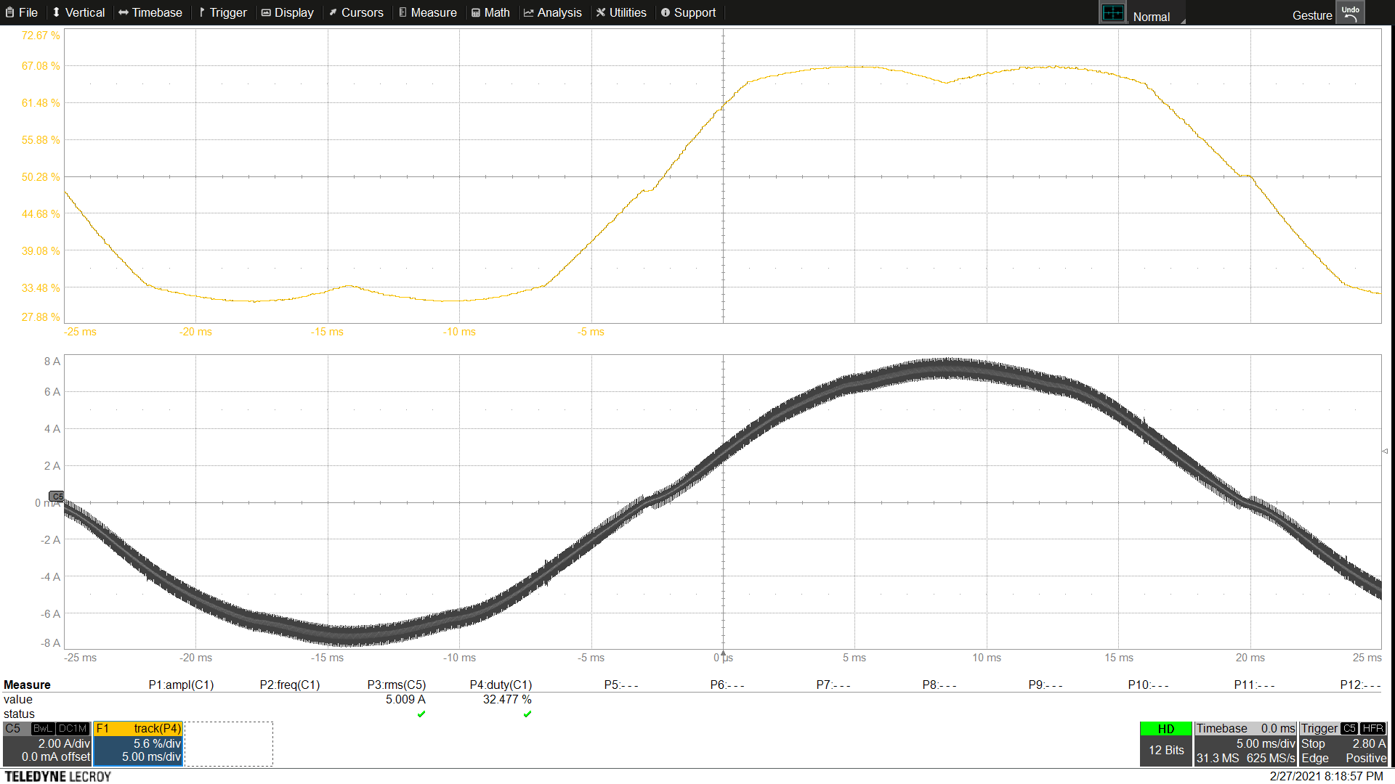Open the F1 track(P4) math descriptor box

coord(138,743)
